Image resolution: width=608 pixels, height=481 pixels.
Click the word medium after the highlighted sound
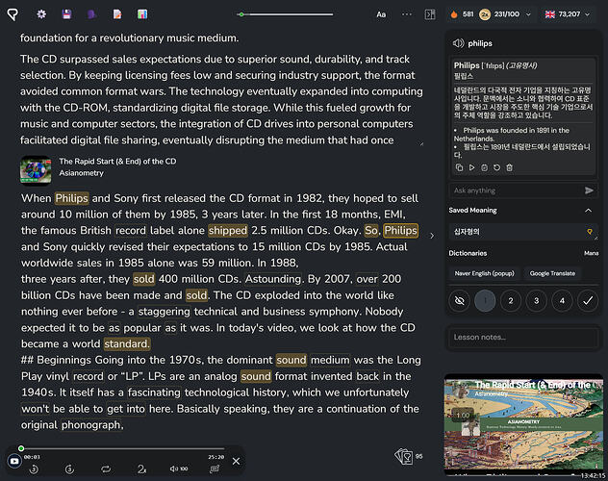(330, 361)
